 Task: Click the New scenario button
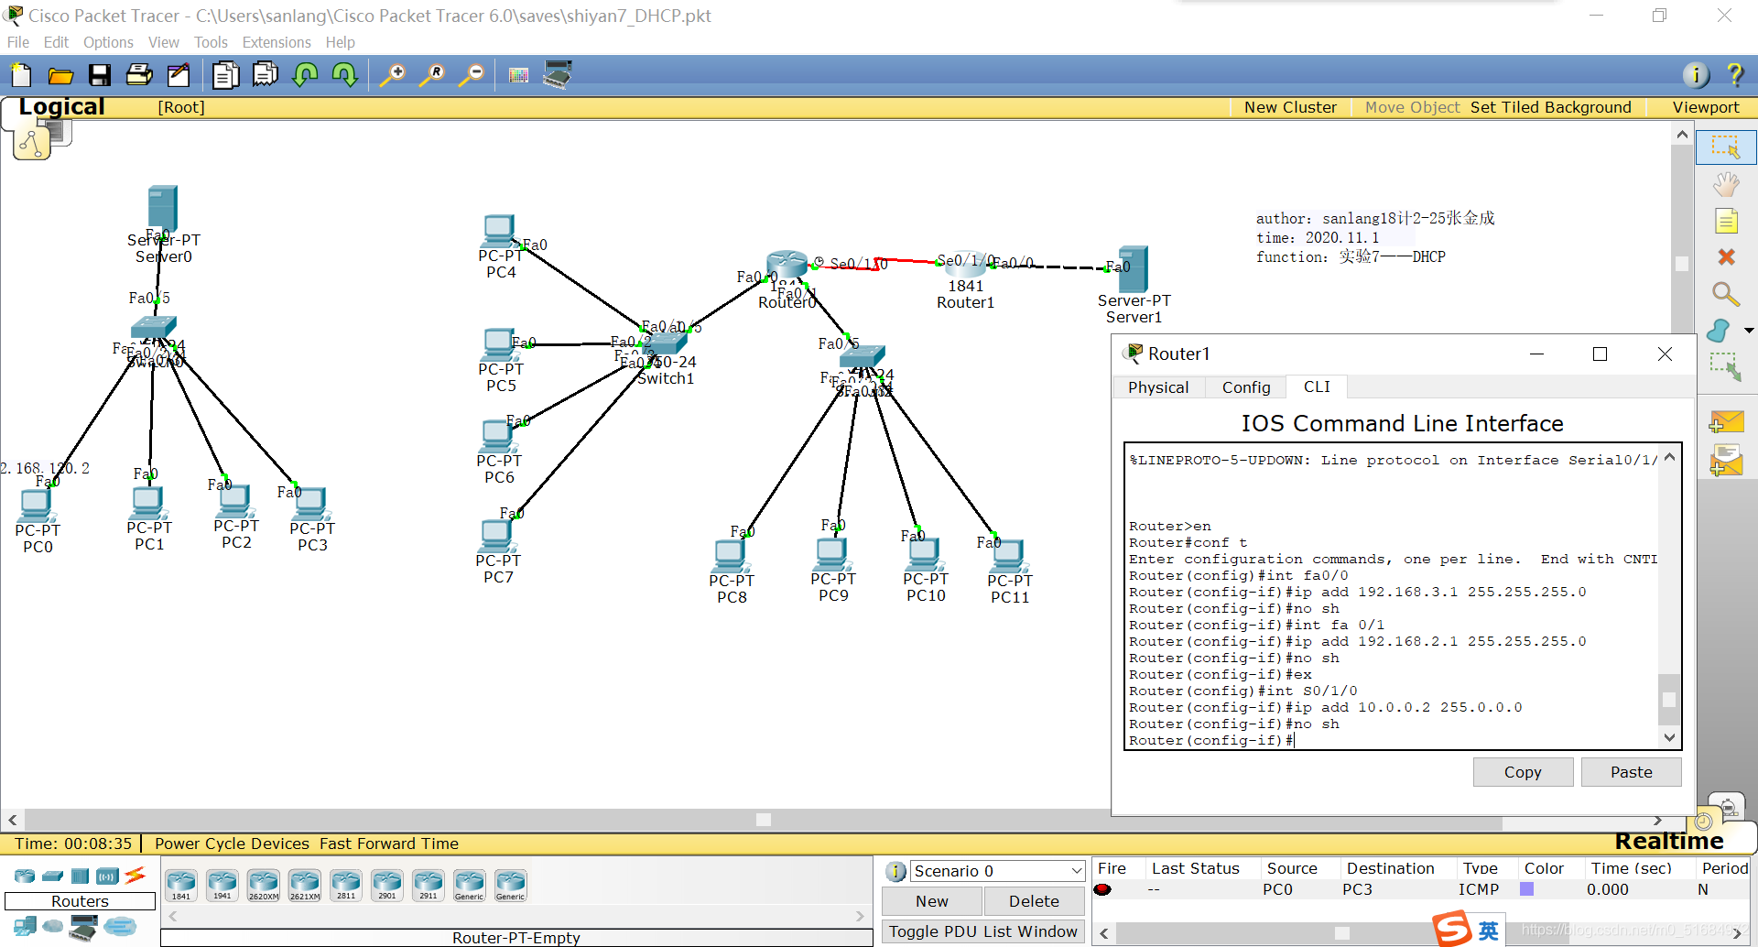(x=932, y=901)
